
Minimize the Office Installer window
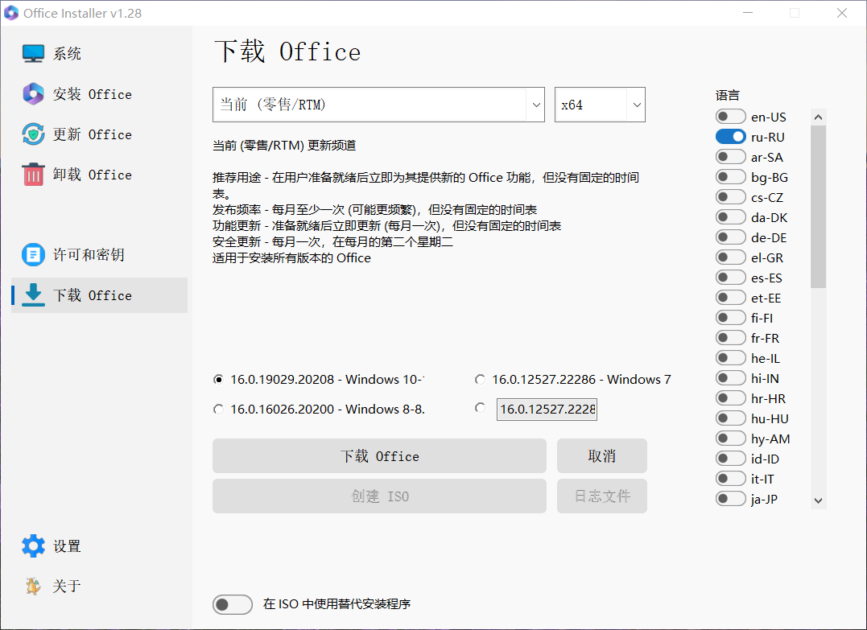tap(748, 13)
